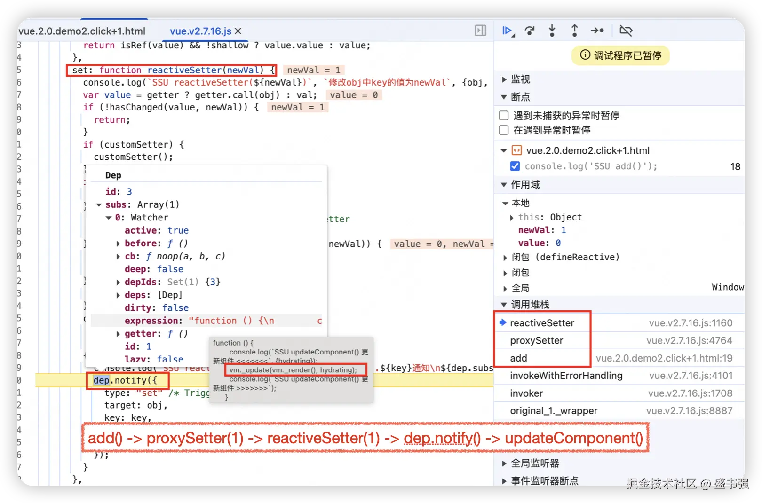Open source location vue.v2.7.16.js:4101

[691, 376]
